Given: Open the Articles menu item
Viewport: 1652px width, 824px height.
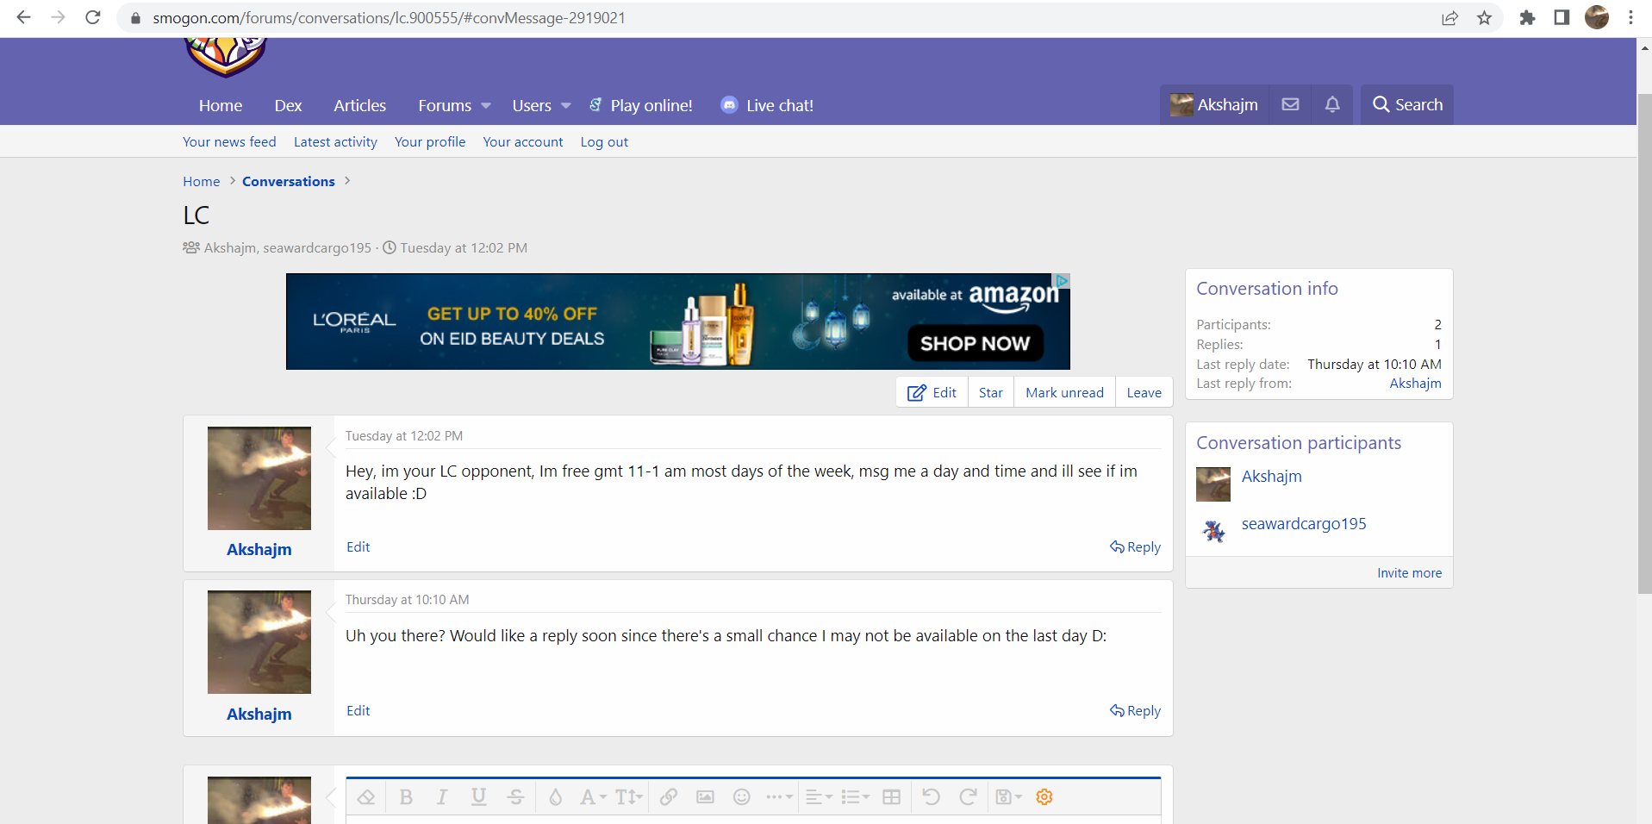Looking at the screenshot, I should coord(359,105).
